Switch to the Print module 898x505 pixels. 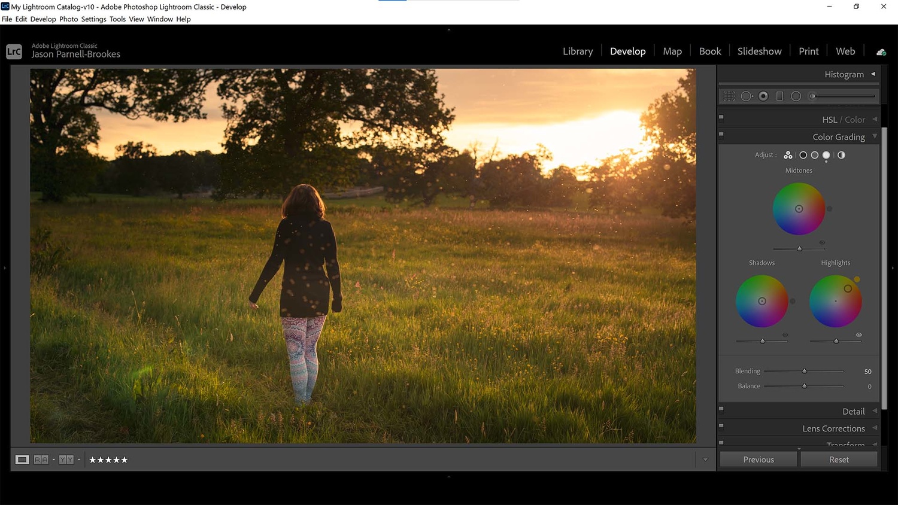809,51
